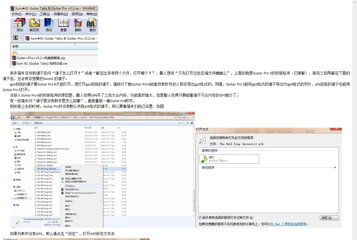Select the GP5 Arobas Music program
This screenshot has height=240, width=357.
230,159
